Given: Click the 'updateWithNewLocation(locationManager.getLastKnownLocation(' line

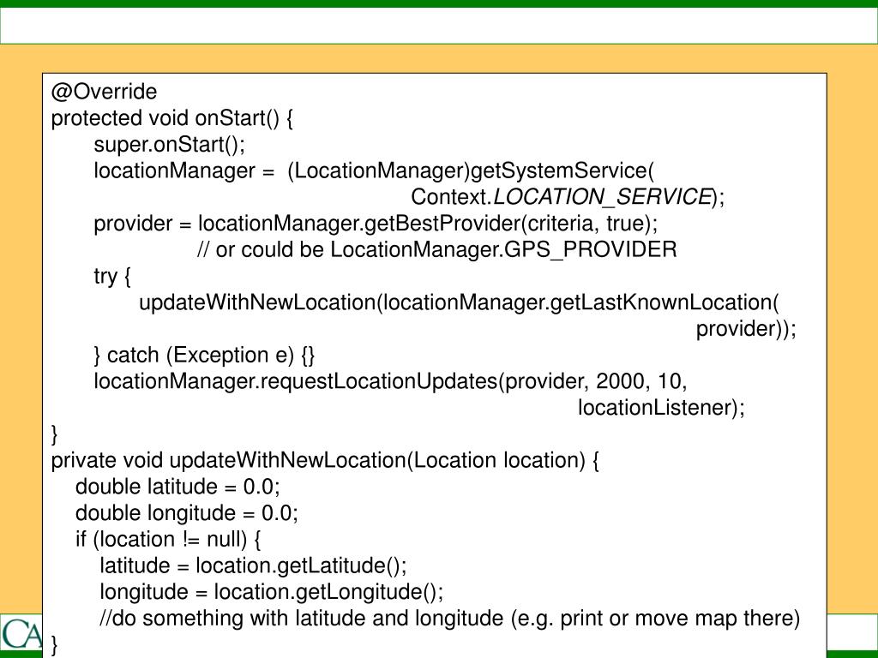Looking at the screenshot, I should 459,302.
